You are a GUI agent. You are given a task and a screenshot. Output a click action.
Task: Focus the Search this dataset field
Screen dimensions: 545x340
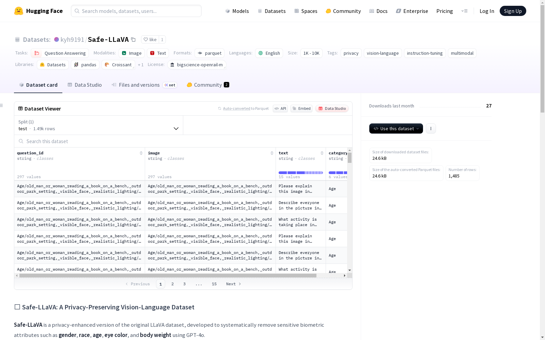point(183,141)
